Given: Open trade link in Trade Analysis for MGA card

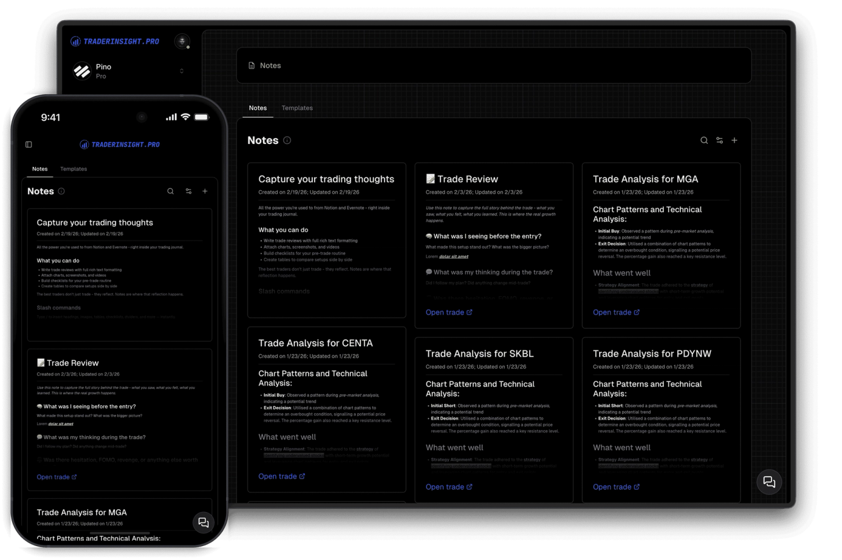Looking at the screenshot, I should click(616, 313).
